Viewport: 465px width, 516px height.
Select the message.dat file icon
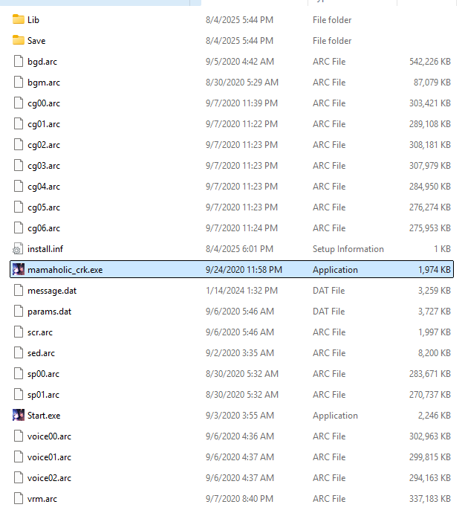tap(19, 291)
